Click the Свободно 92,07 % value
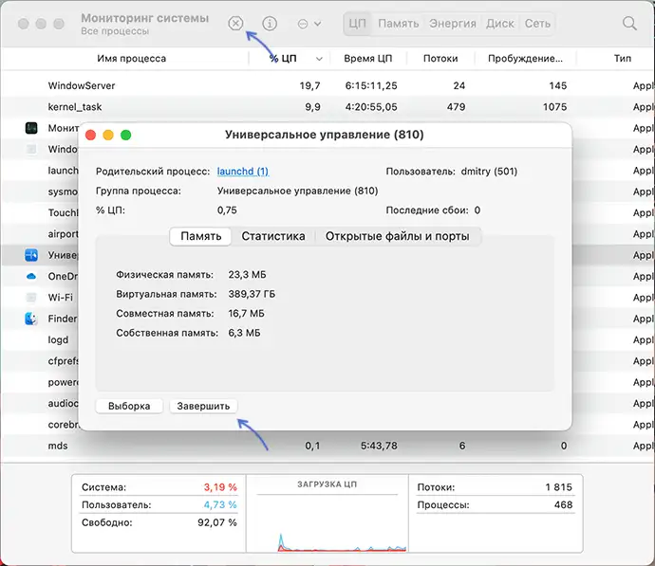 point(217,522)
